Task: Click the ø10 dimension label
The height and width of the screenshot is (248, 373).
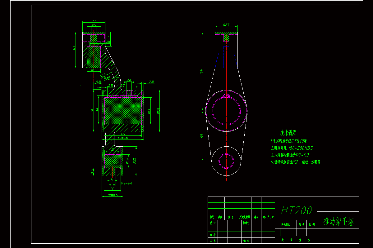Action: click(108, 42)
